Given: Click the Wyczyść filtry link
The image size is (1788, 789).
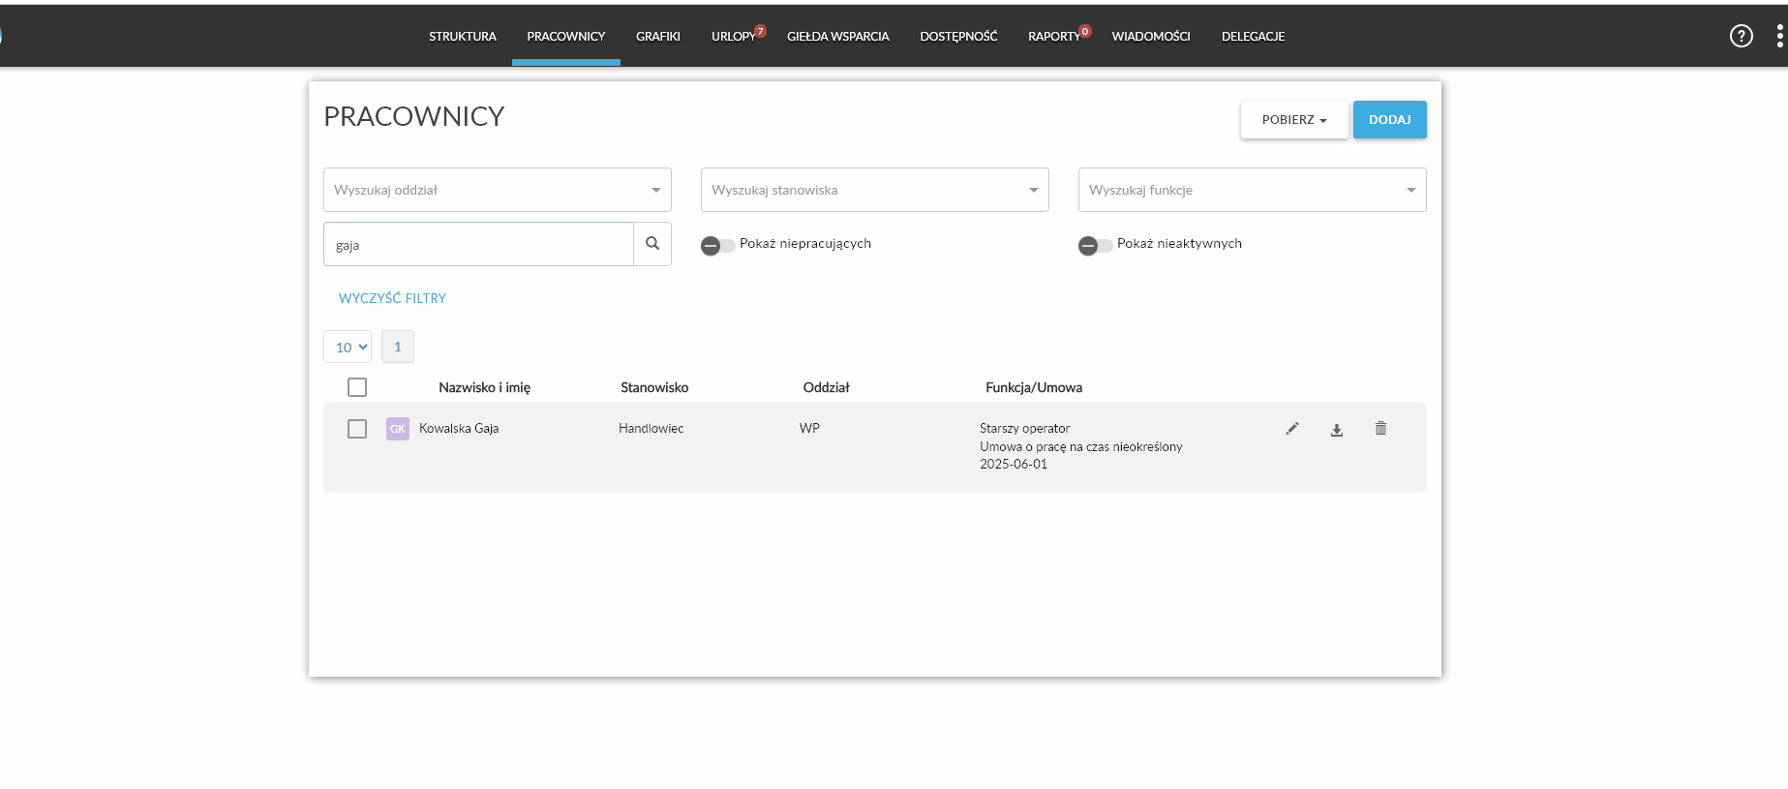Looking at the screenshot, I should 392,298.
